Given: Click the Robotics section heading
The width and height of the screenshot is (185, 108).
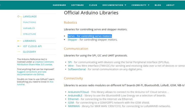Looking at the screenshot, I should point(71,23).
